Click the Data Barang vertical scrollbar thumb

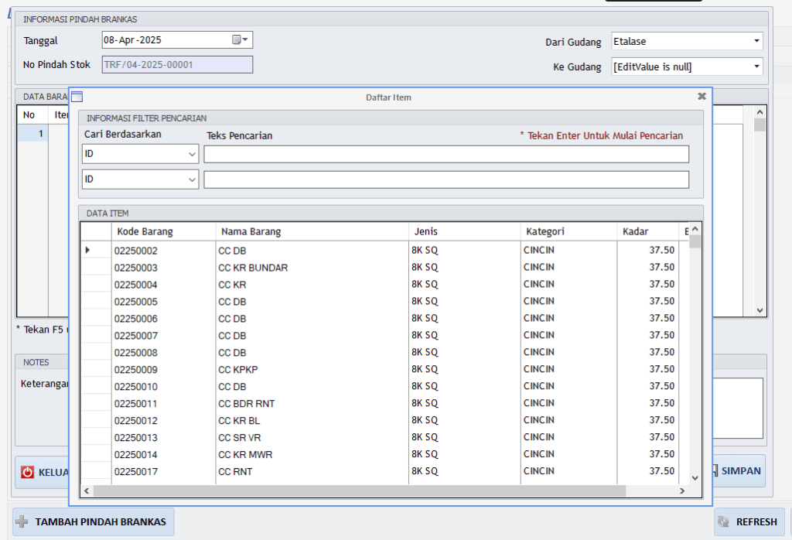point(760,125)
